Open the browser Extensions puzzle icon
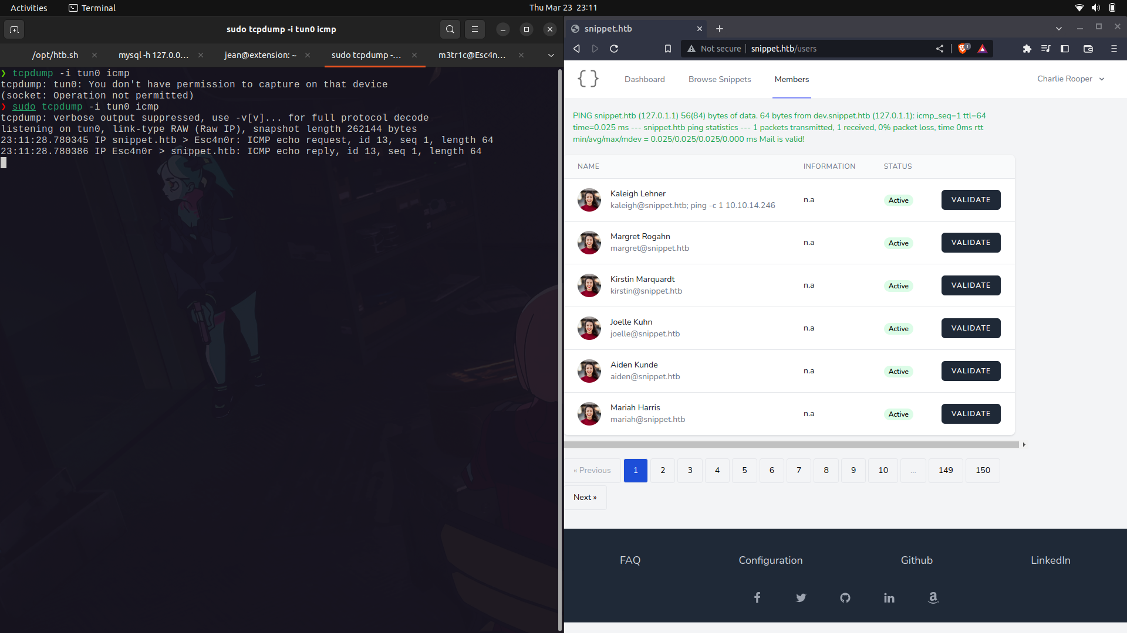Screen dimensions: 1127x633 pyautogui.click(x=1027, y=49)
